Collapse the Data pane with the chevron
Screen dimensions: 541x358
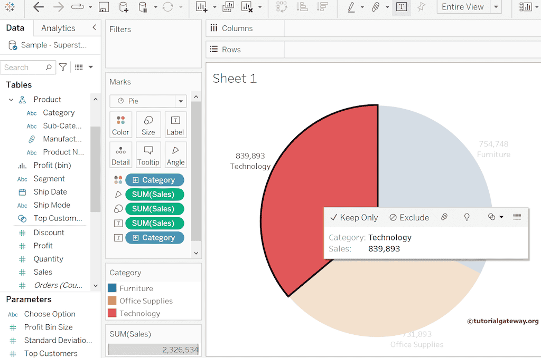coord(94,27)
